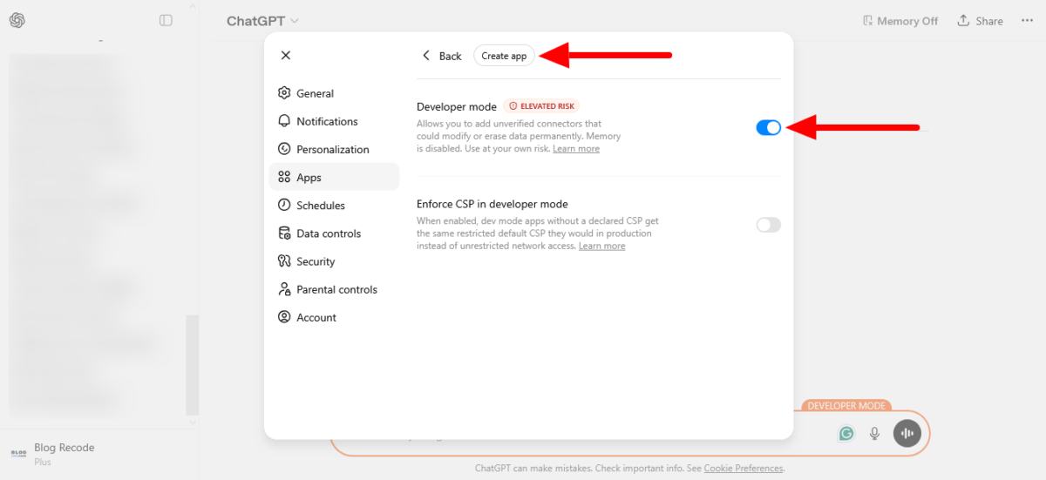Open Learn more link under Enforce CSP
The height and width of the screenshot is (480, 1046).
click(x=601, y=247)
